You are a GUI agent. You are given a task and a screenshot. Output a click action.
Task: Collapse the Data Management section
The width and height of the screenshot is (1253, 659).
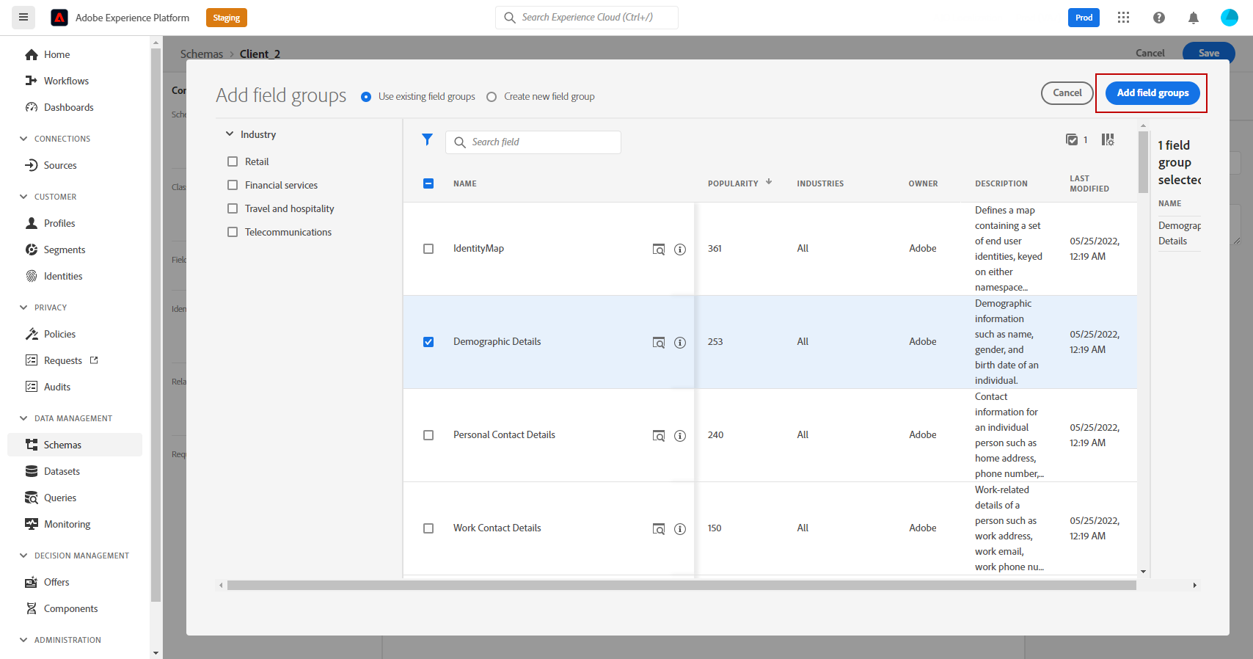(23, 418)
